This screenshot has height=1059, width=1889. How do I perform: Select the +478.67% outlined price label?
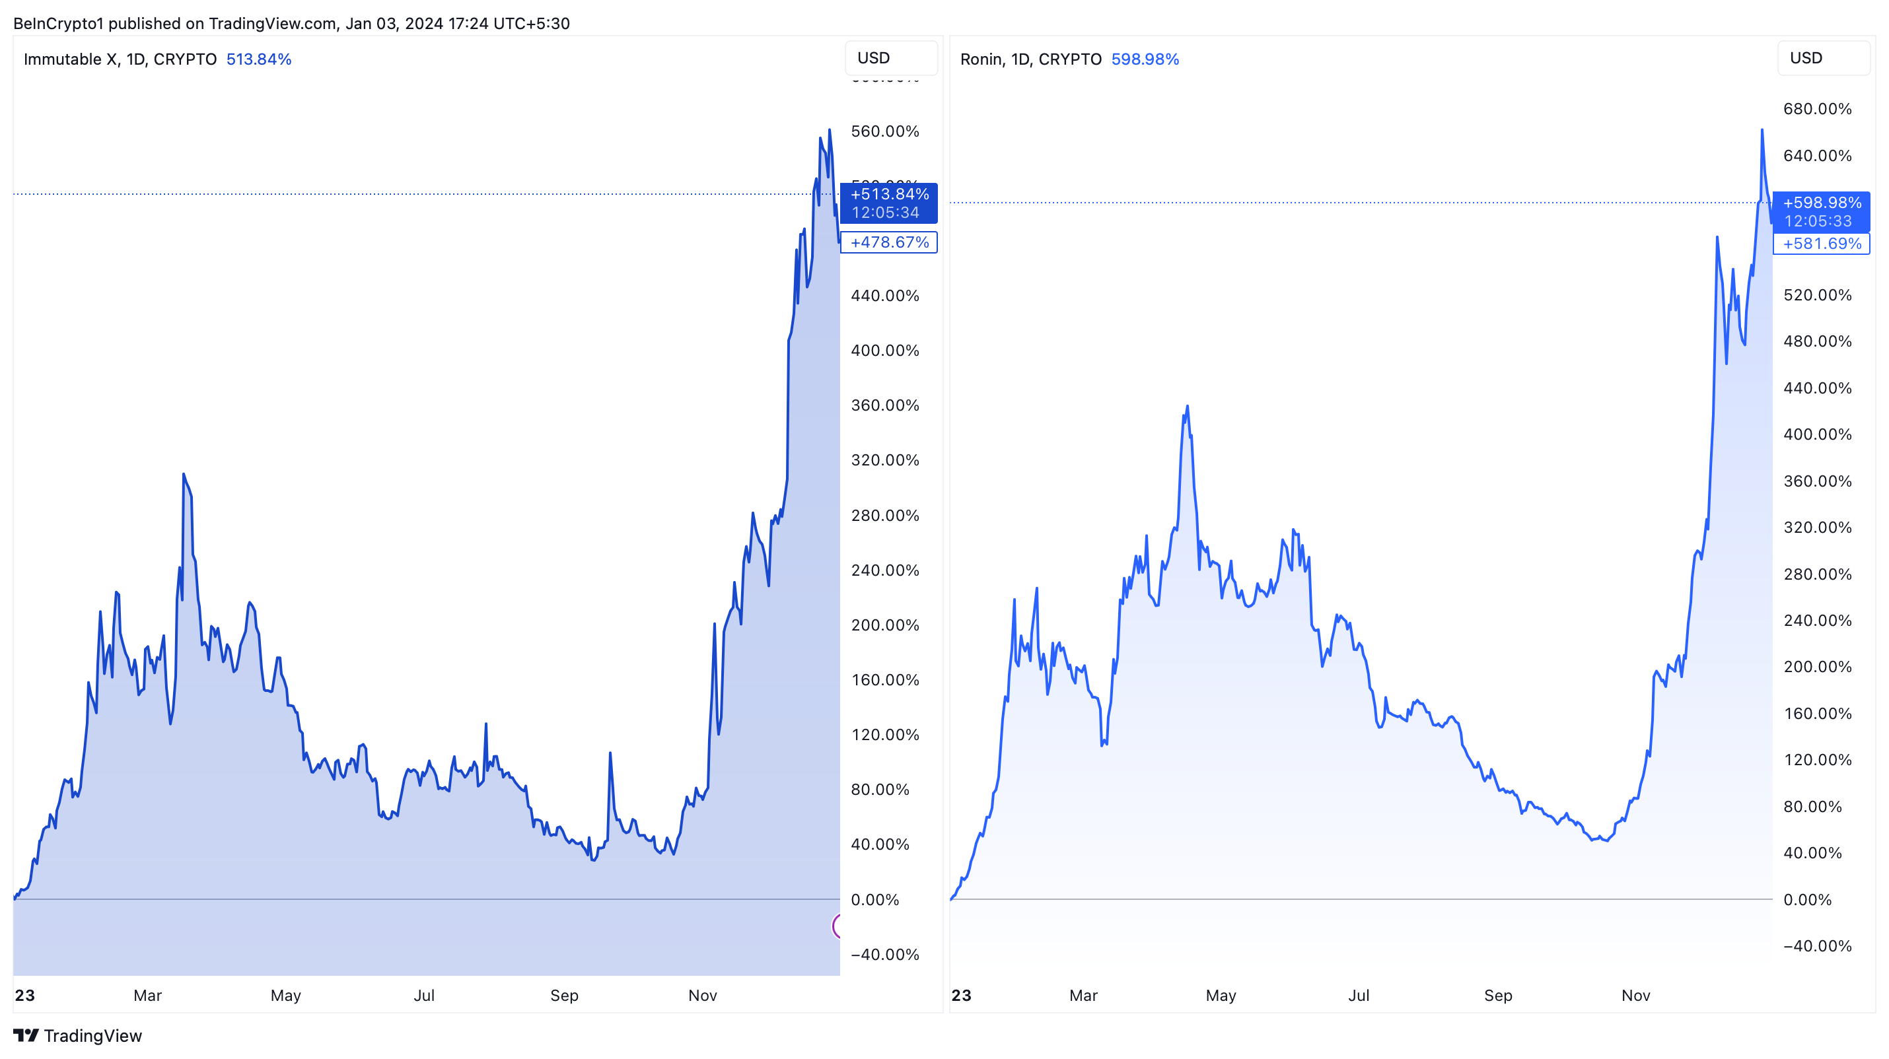[889, 242]
